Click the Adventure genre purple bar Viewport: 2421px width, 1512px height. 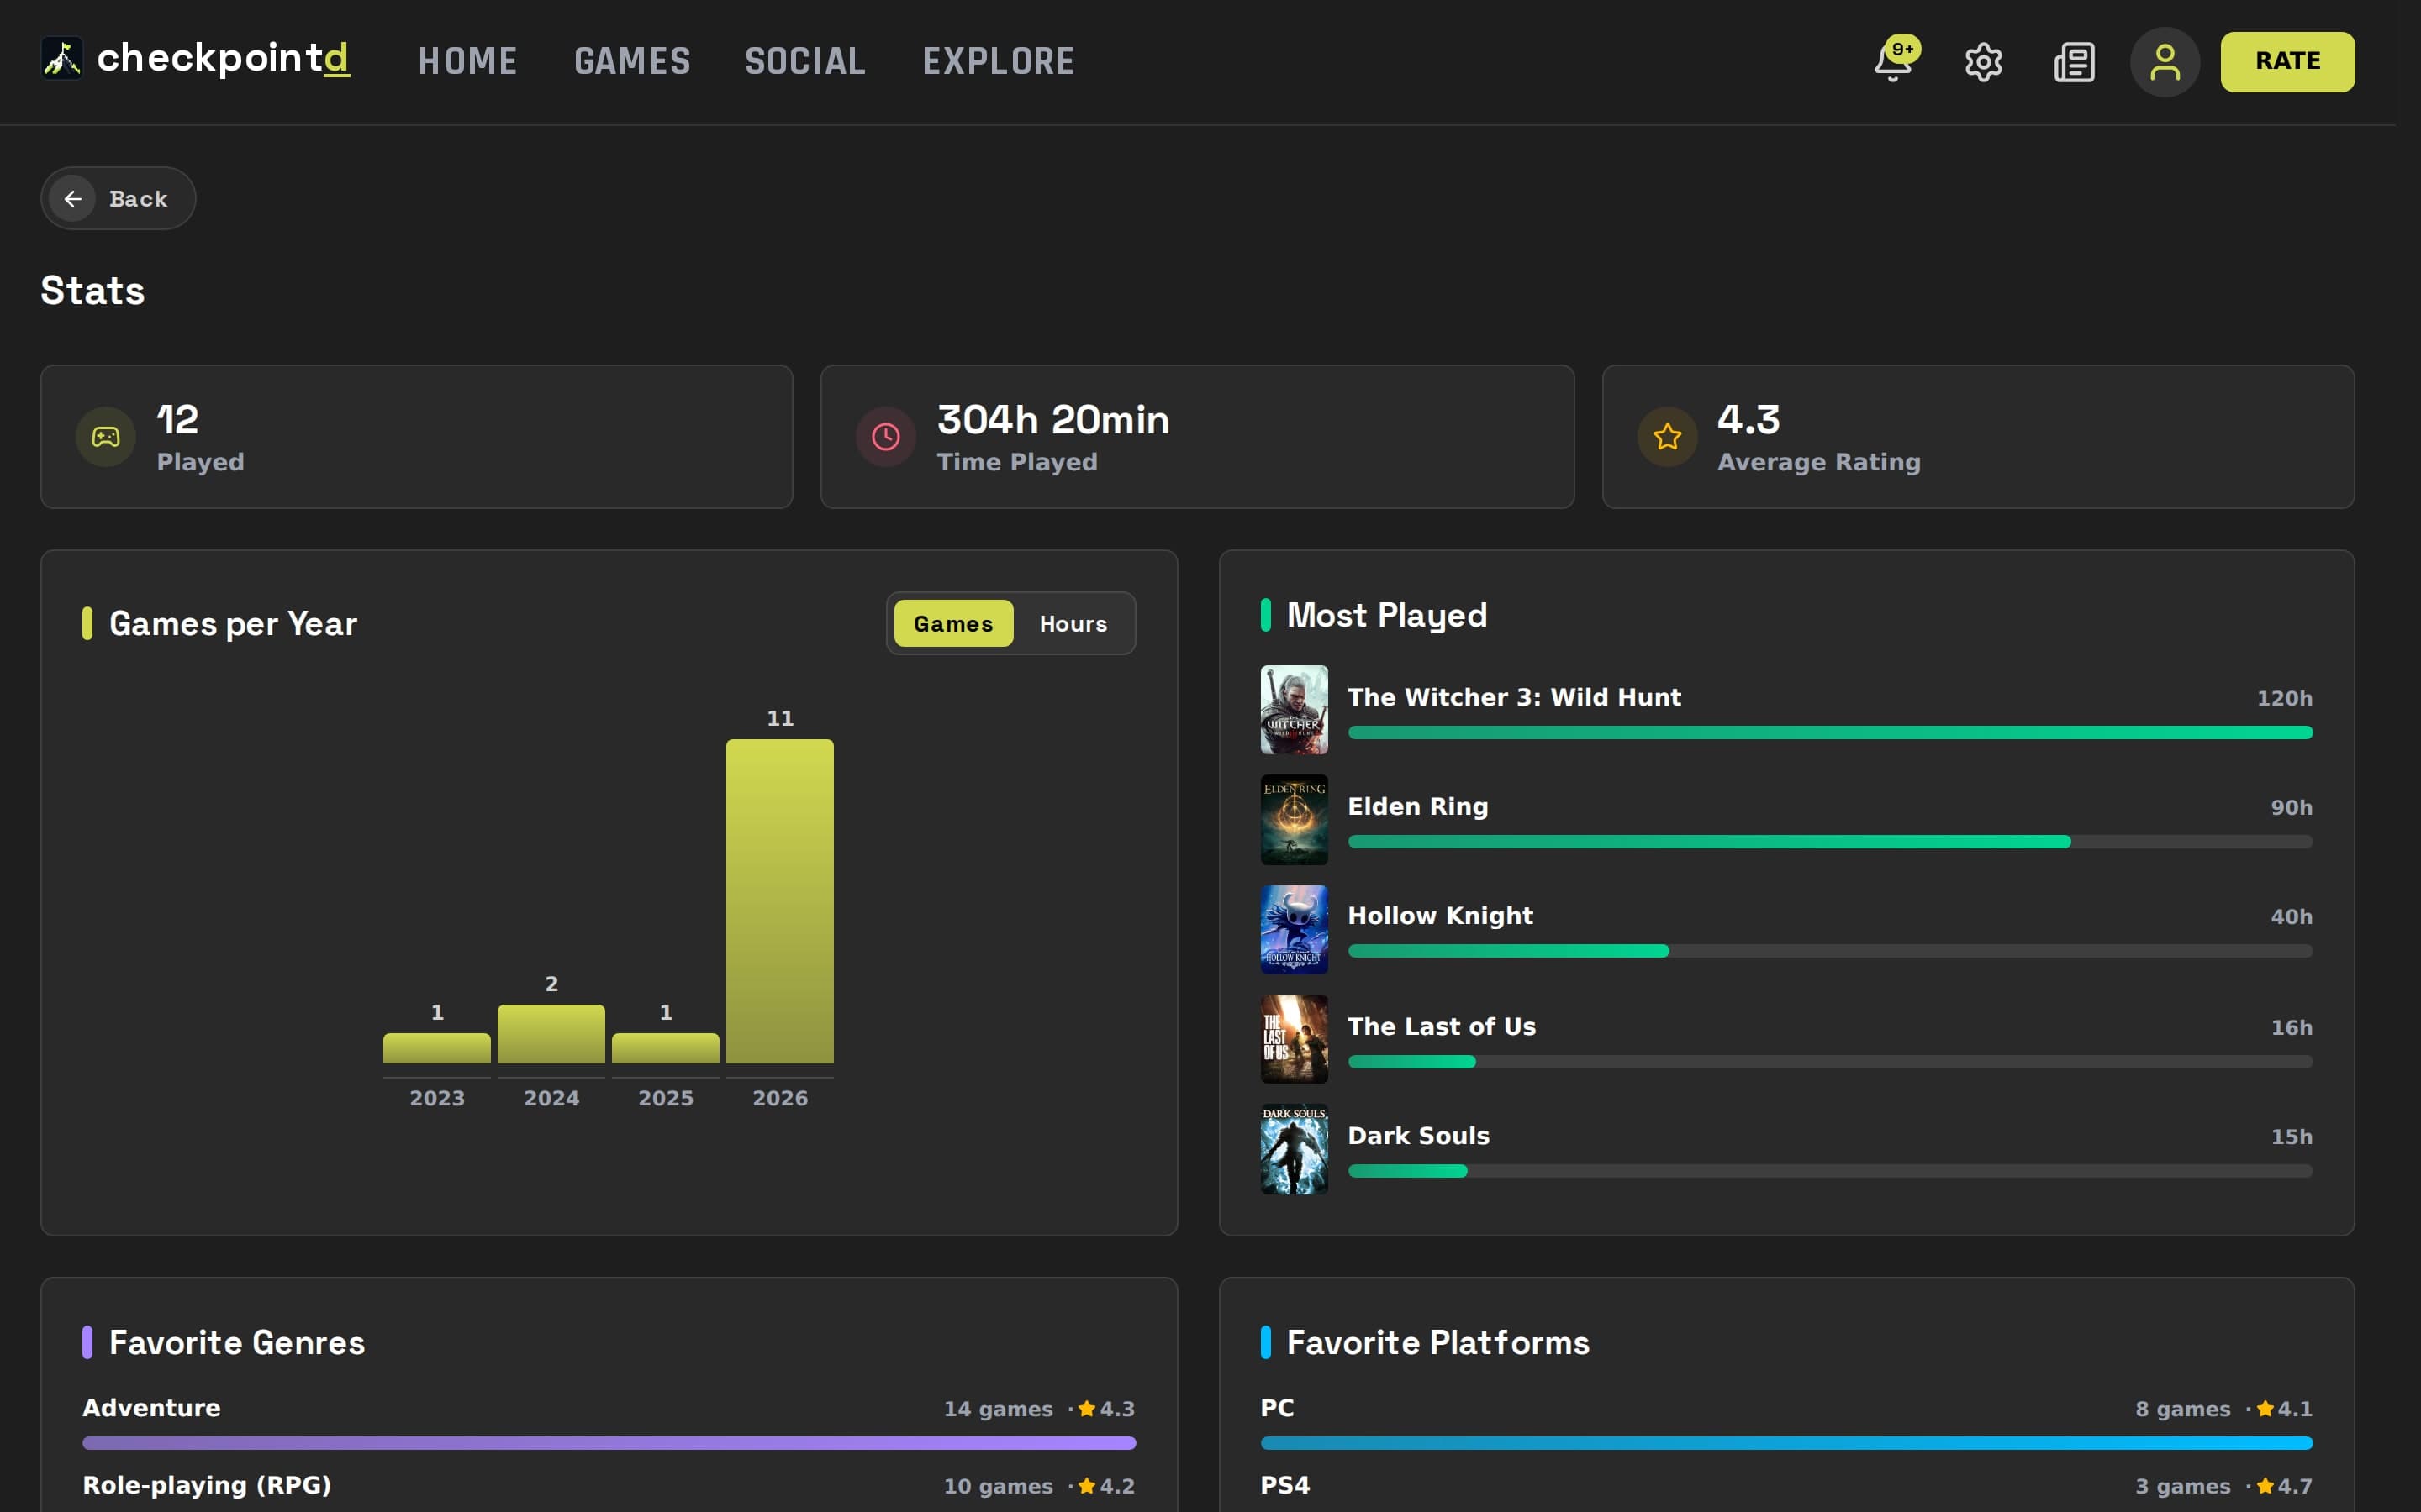click(609, 1443)
